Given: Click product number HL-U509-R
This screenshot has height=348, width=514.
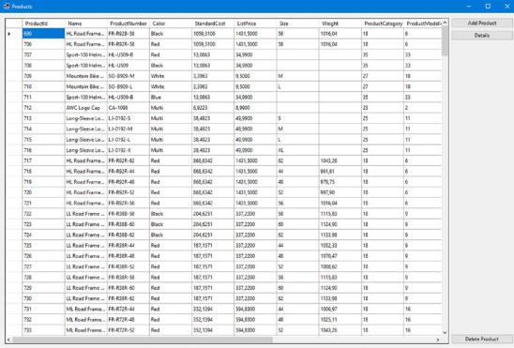Looking at the screenshot, I should [x=128, y=54].
